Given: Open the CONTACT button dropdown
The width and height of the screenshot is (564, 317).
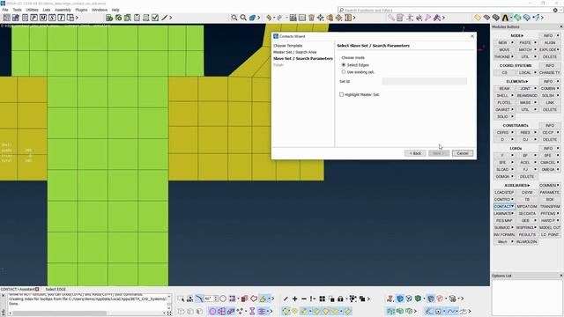Looking at the screenshot, I should point(513,206).
